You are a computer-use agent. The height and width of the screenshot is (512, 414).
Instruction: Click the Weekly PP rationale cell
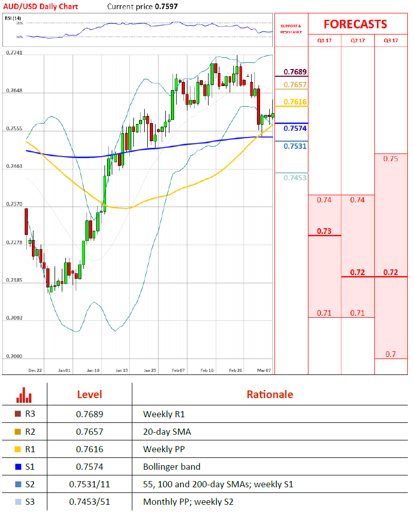(x=164, y=449)
